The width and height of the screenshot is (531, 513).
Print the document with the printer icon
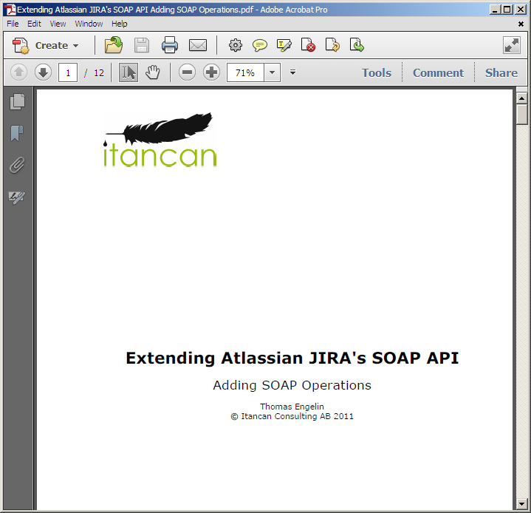[x=170, y=45]
